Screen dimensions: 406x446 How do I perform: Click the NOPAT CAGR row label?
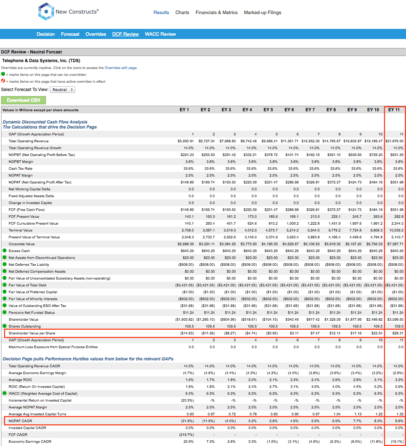(x=20, y=421)
